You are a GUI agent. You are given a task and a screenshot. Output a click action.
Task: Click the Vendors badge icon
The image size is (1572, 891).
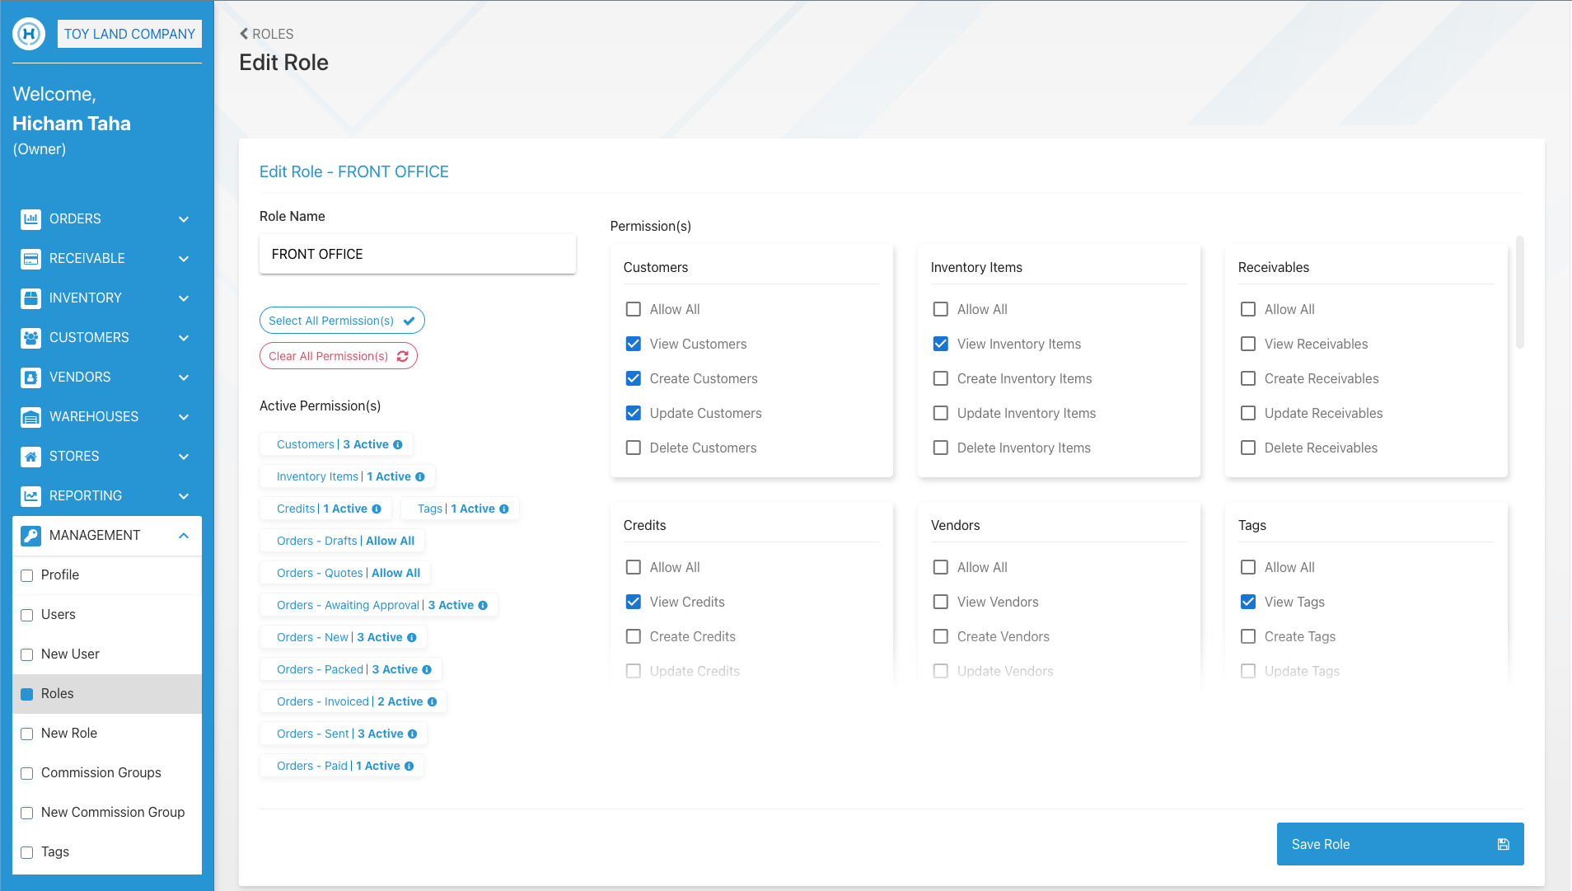click(30, 377)
